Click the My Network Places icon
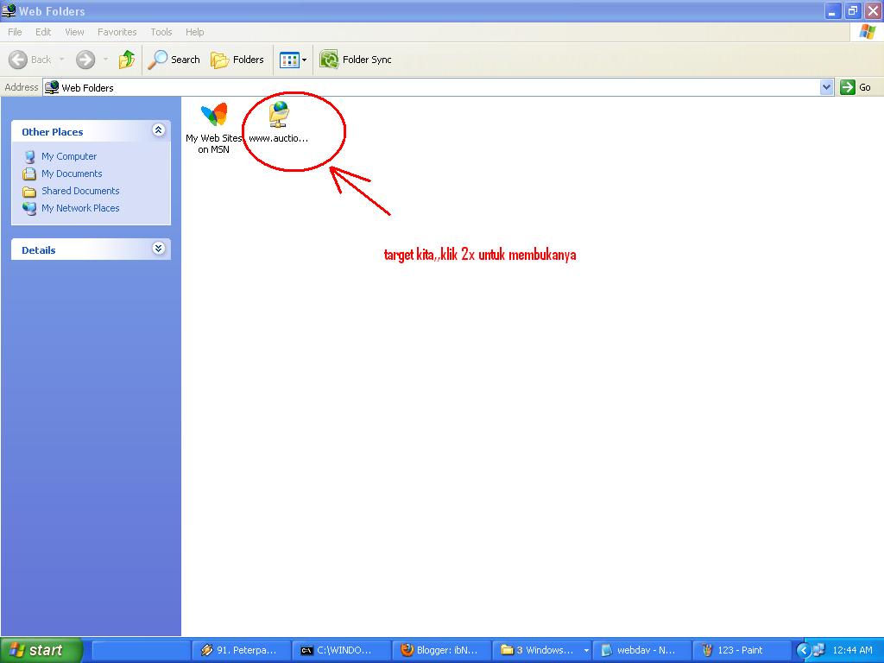Screen dimensions: 884x663 29,209
